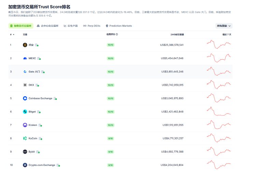Image resolution: width=256 pixels, height=171 pixels.
Task: Click the verified reserves badge beside Bybit
Action: click(38, 152)
